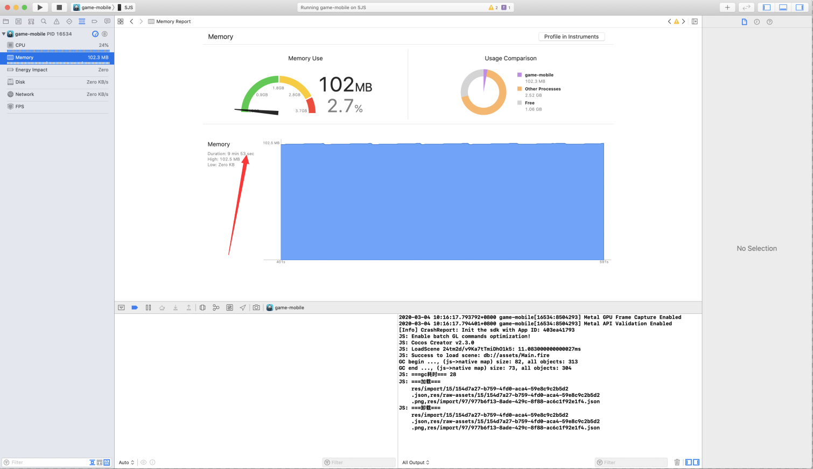This screenshot has width=813, height=469.
Task: Click the code review arrows button
Action: click(x=746, y=8)
